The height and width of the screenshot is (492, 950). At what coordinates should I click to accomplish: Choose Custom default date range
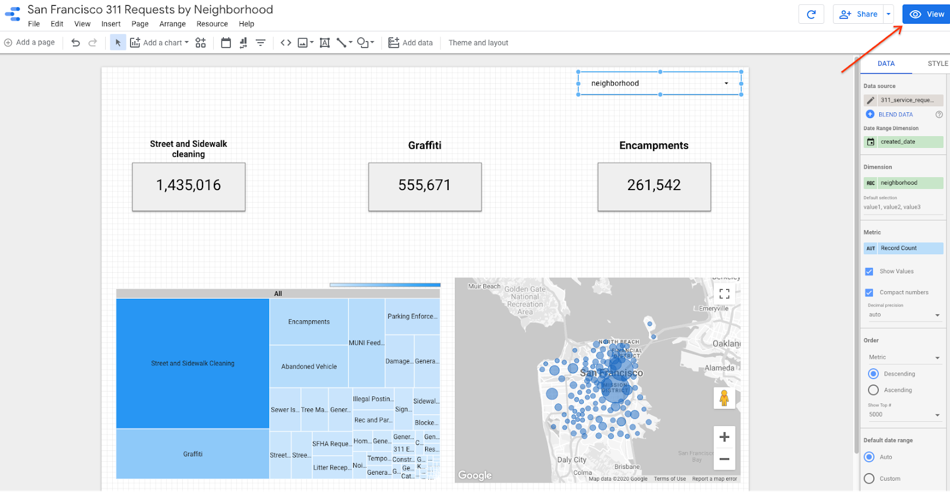[869, 478]
